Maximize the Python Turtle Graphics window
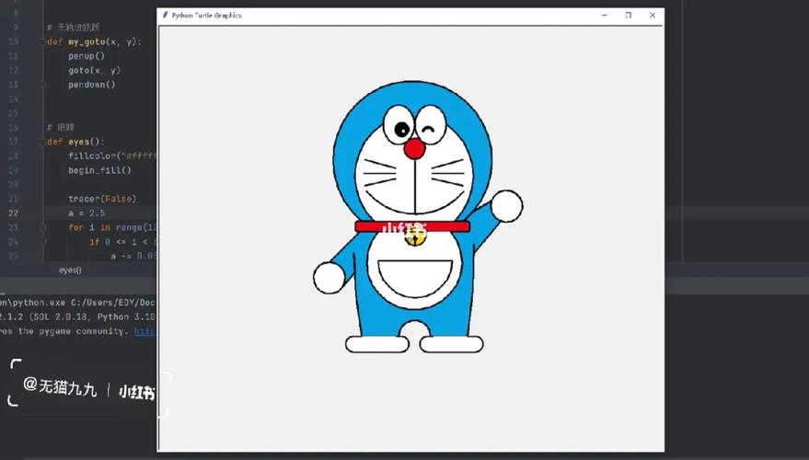 [x=629, y=15]
